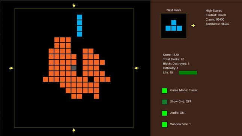Viewport: 242px width, 136px height.
Task: Click the green Life bar
Action: coord(188,73)
